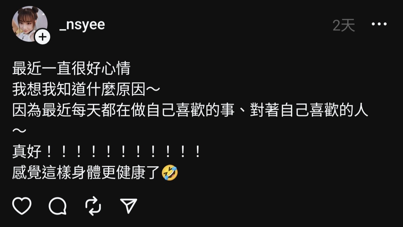The width and height of the screenshot is (403, 227).
Task: View the _nsyee profile picture
Action: click(29, 24)
